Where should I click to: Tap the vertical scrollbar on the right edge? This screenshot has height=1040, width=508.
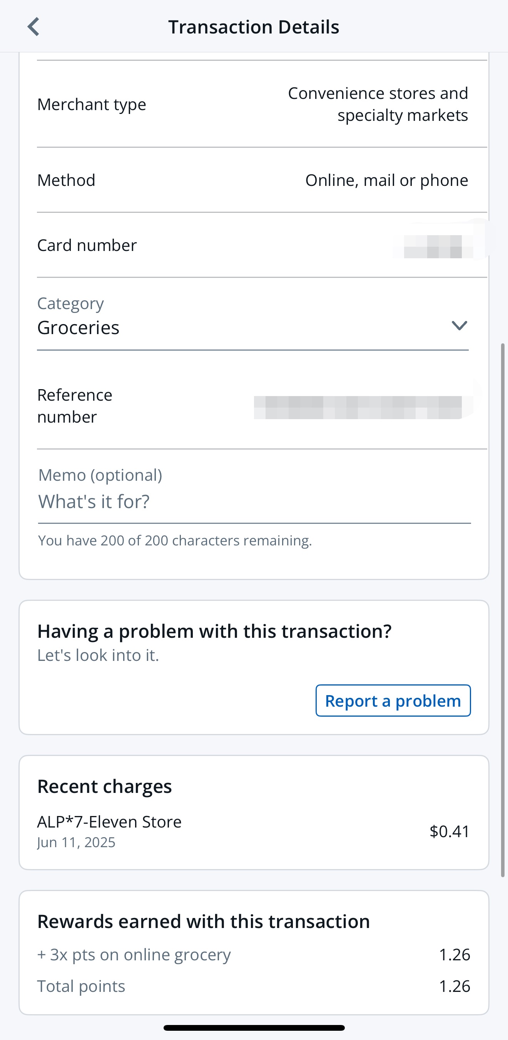point(503,610)
